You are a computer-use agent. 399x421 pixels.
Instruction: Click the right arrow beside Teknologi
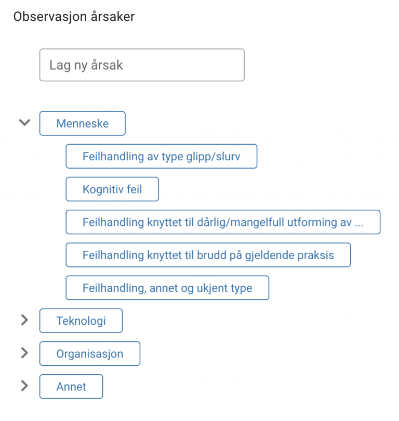[24, 321]
